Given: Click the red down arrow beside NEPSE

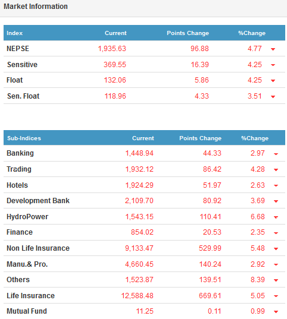Looking at the screenshot, I should [273, 49].
